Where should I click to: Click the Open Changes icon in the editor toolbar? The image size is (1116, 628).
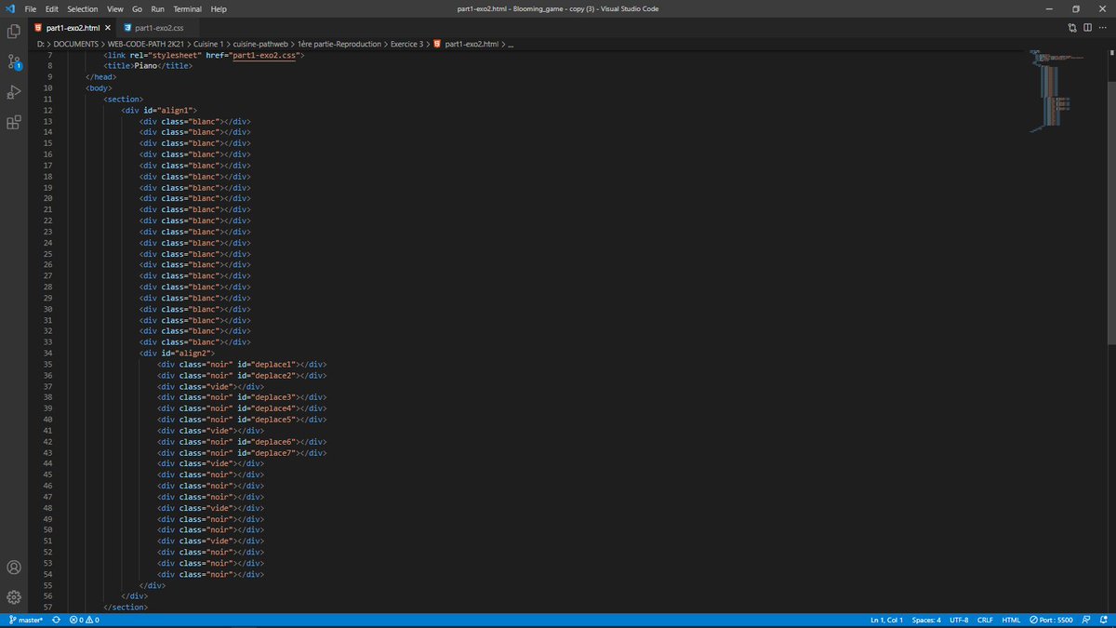coord(1073,28)
